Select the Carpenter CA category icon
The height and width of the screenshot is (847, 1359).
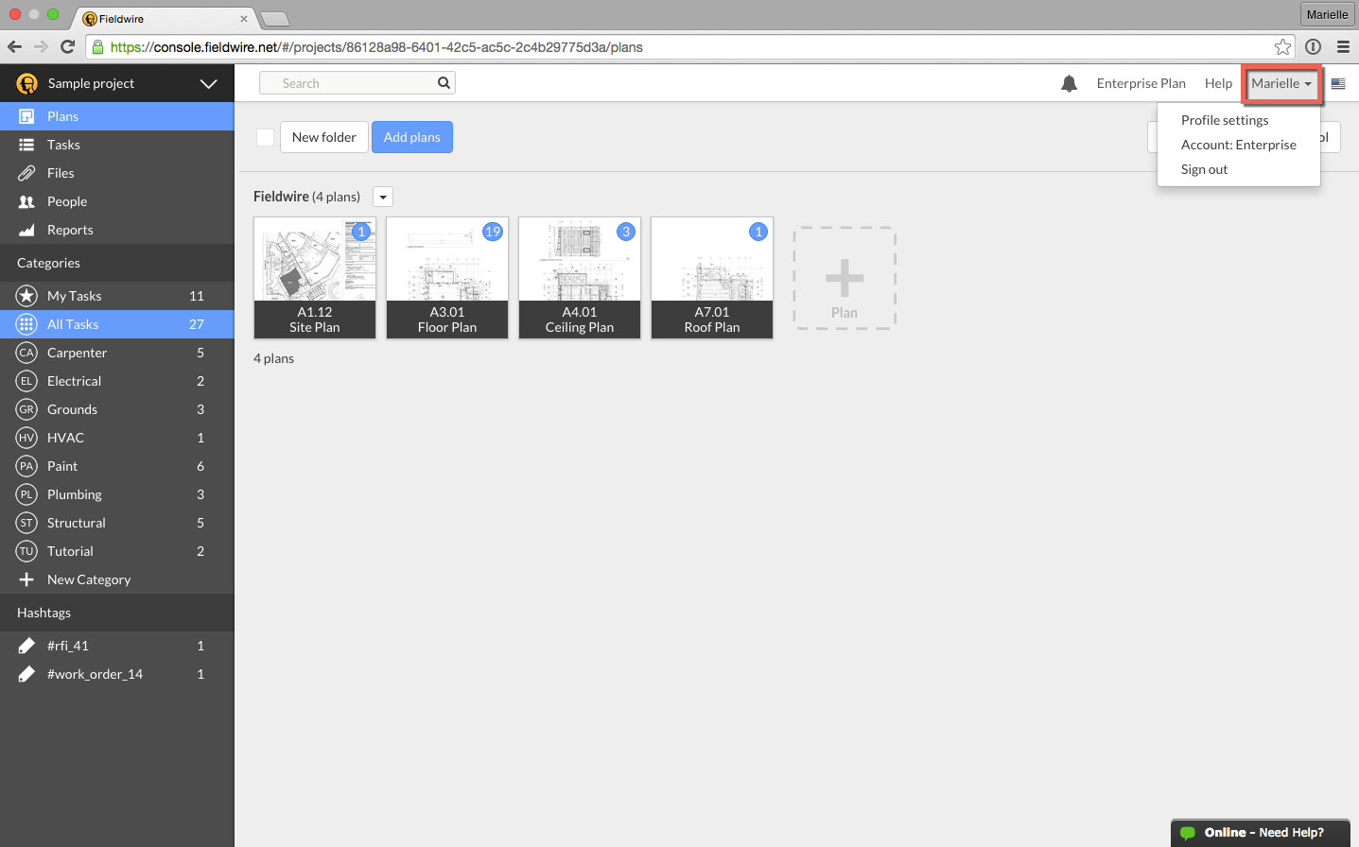click(26, 353)
